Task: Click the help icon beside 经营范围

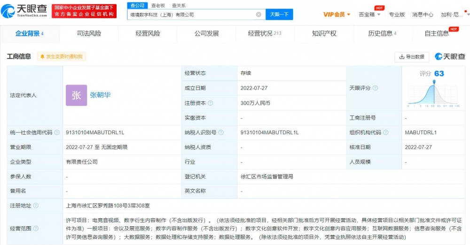Action: point(36,229)
